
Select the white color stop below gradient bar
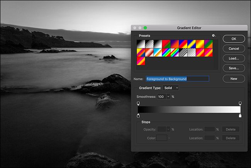pyautogui.click(x=240, y=115)
